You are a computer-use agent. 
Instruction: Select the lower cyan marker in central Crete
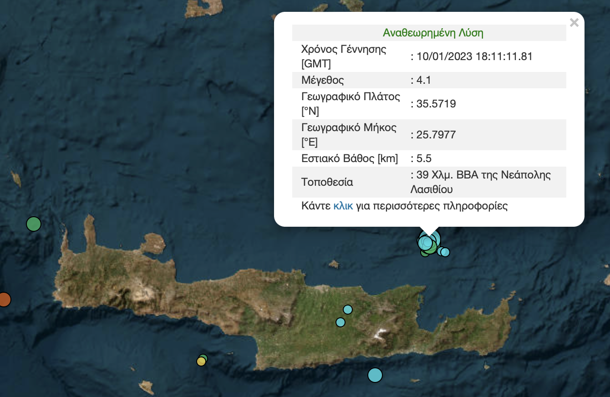point(341,322)
